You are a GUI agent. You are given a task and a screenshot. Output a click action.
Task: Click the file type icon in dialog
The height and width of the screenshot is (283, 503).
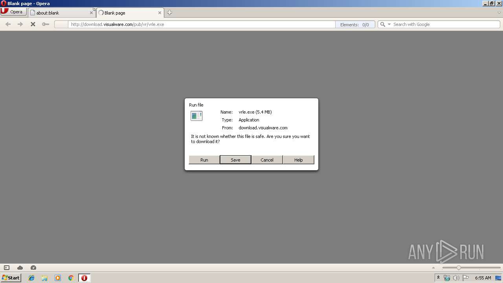click(196, 116)
